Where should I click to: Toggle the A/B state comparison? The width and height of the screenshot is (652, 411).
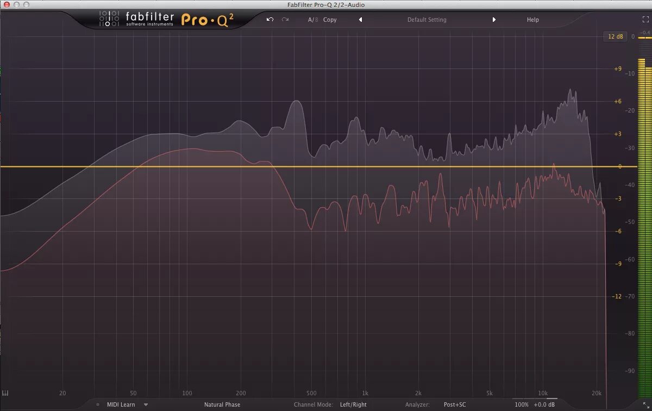tap(313, 20)
